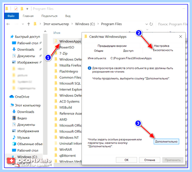Go up one folder level arrow
192x172 pixels.
click(x=28, y=24)
